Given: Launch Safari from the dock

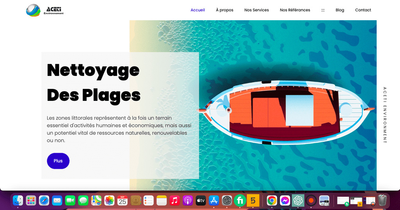Looking at the screenshot, I should click(44, 201).
